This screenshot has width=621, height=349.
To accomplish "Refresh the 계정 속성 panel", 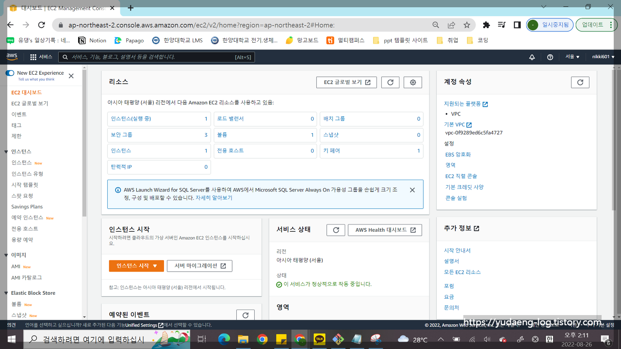I will (x=580, y=82).
